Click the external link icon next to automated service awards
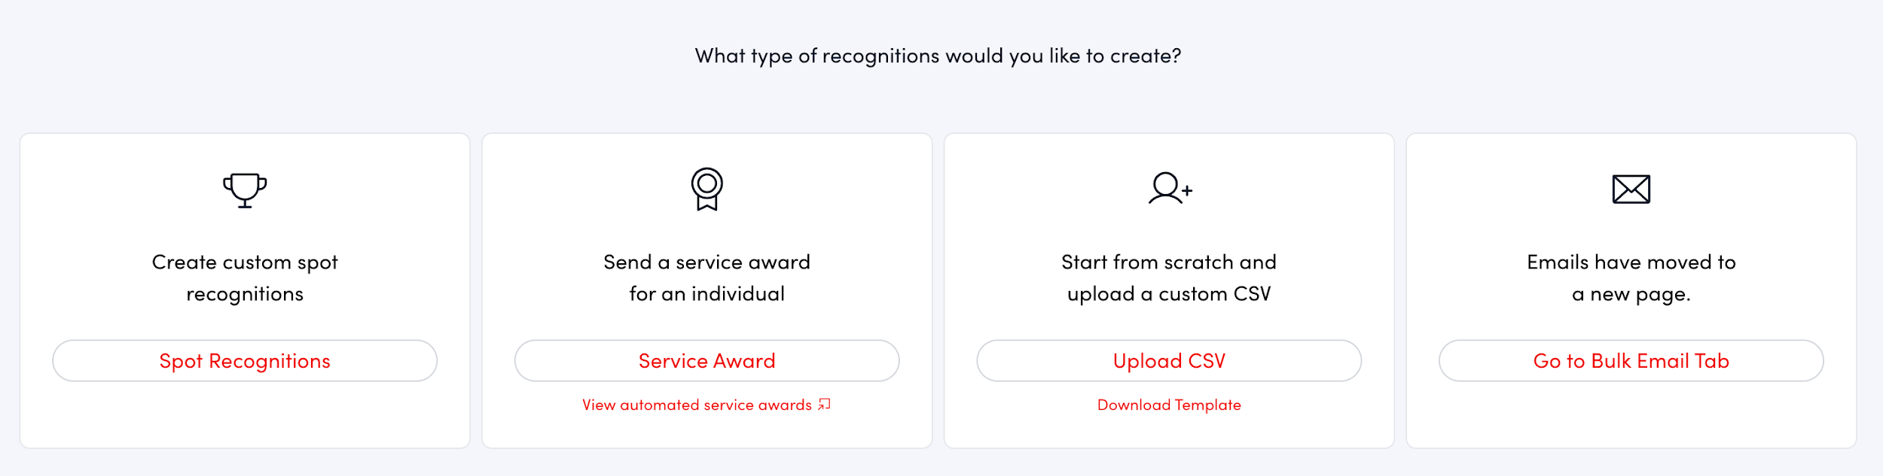1883x476 pixels. (x=826, y=404)
